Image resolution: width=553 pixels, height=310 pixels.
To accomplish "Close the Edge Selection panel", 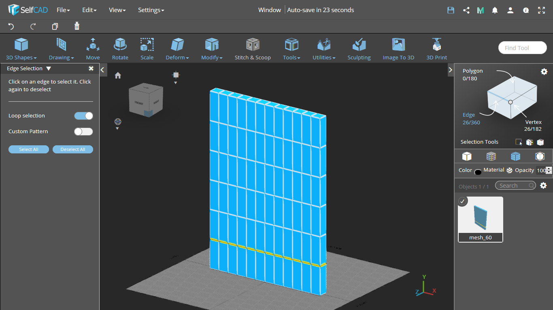I will (x=91, y=69).
